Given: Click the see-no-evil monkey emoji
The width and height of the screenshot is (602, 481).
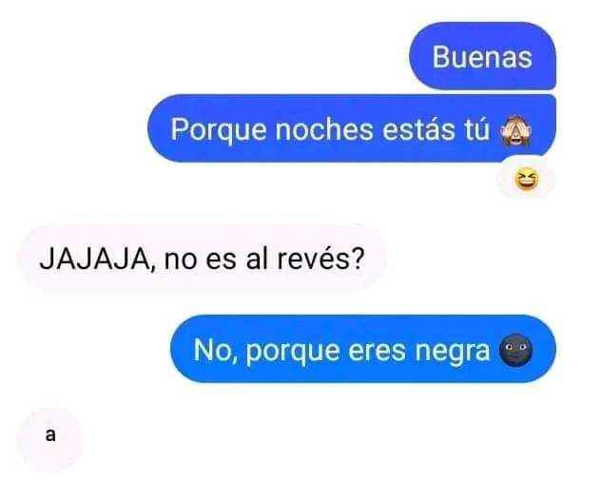Looking at the screenshot, I should point(515,131).
